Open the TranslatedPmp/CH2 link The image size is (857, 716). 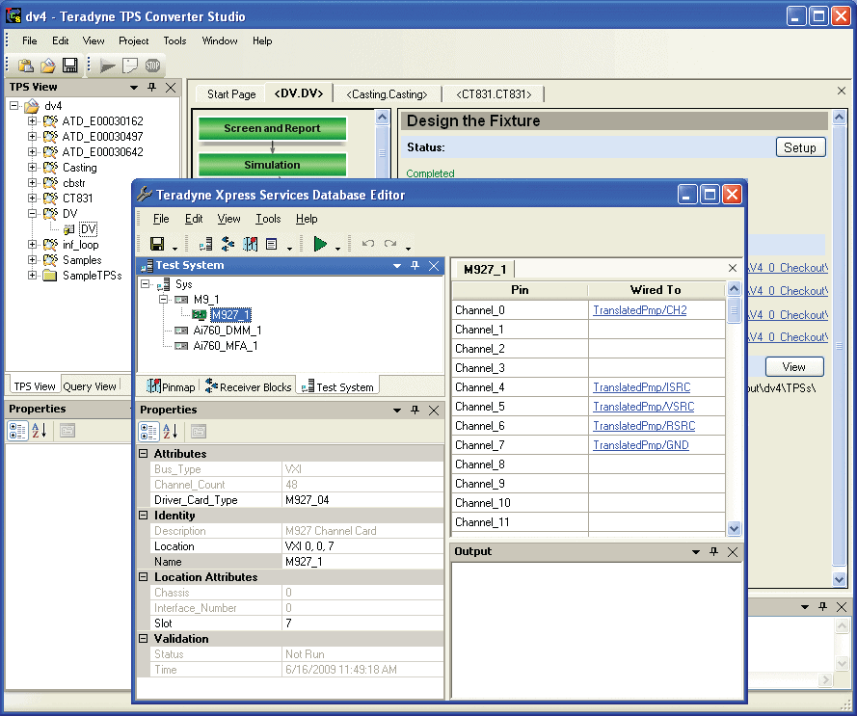click(x=639, y=310)
